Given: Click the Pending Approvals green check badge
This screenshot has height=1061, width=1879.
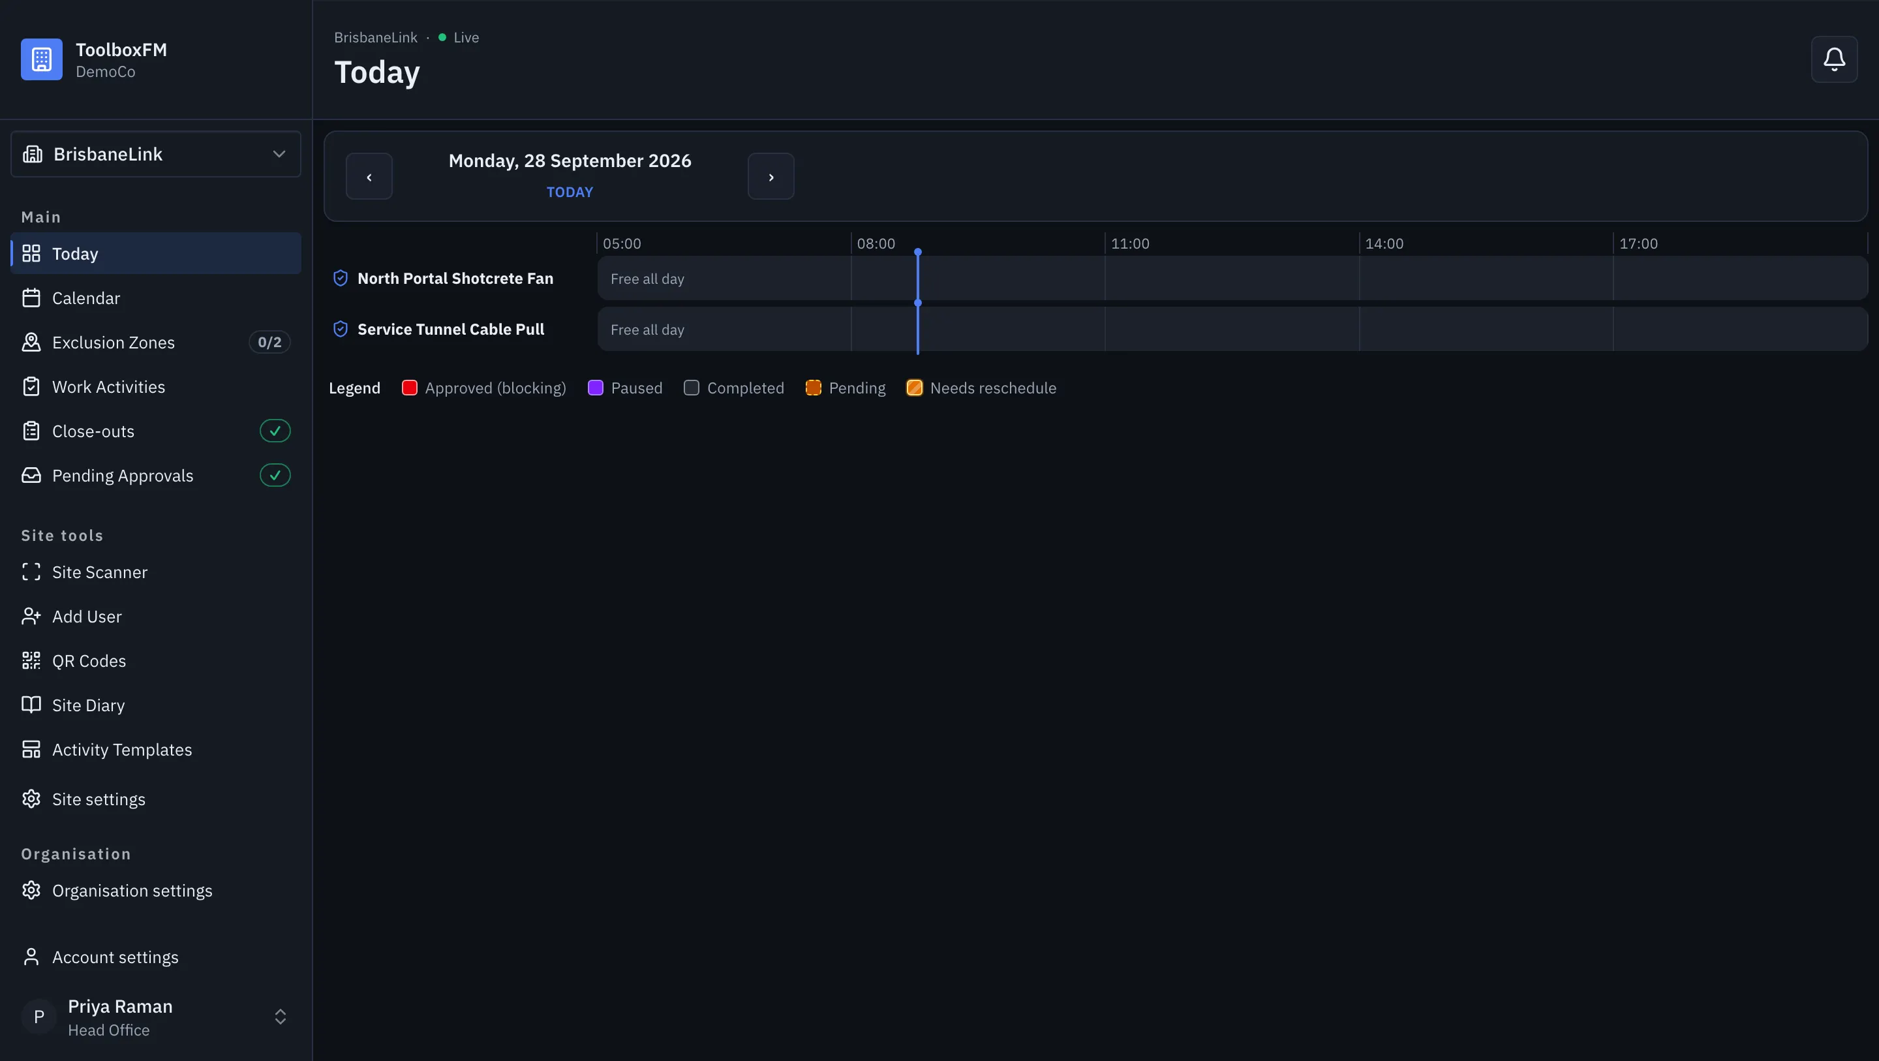Looking at the screenshot, I should 275,475.
